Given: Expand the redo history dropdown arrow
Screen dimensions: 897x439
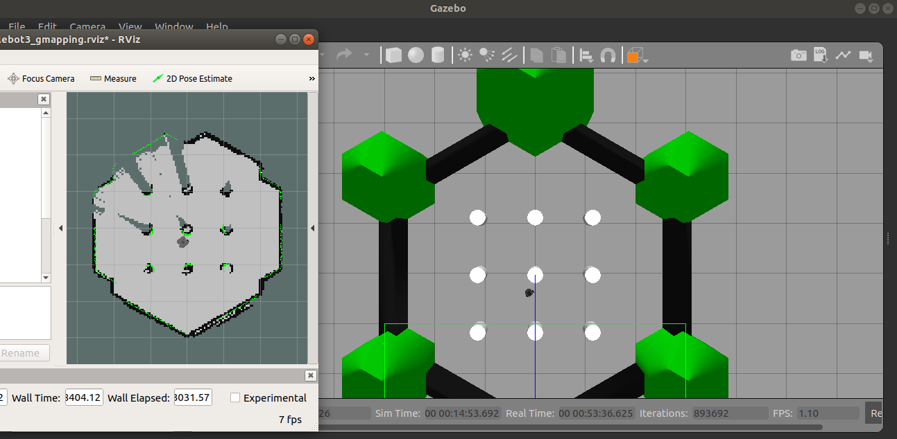Looking at the screenshot, I should (x=366, y=55).
